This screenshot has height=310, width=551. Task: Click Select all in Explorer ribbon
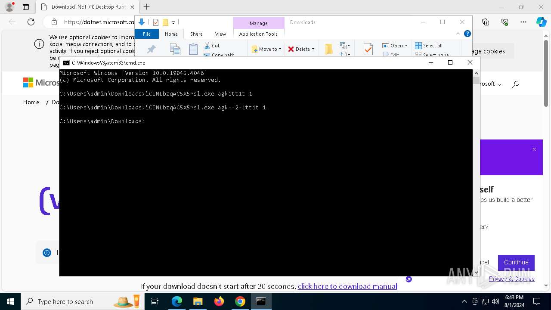[429, 45]
